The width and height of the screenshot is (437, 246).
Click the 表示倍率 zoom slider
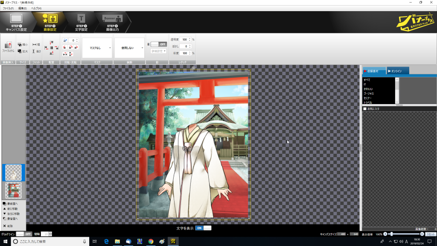(x=404, y=234)
